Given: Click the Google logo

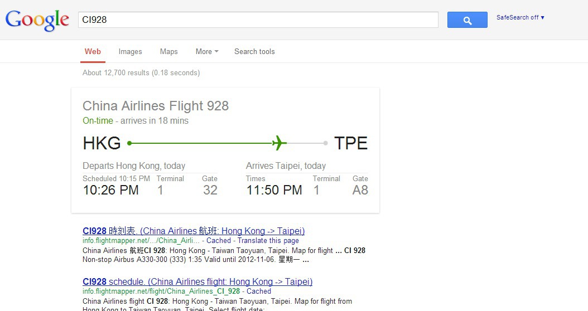Looking at the screenshot, I should pos(37,20).
